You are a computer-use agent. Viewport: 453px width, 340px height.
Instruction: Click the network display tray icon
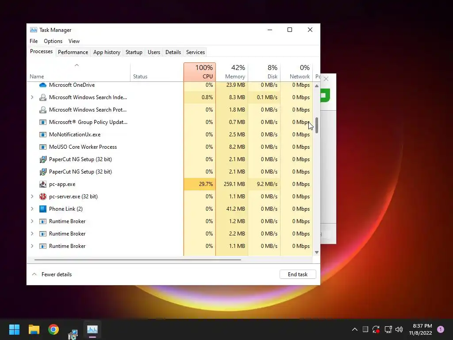(x=388, y=329)
